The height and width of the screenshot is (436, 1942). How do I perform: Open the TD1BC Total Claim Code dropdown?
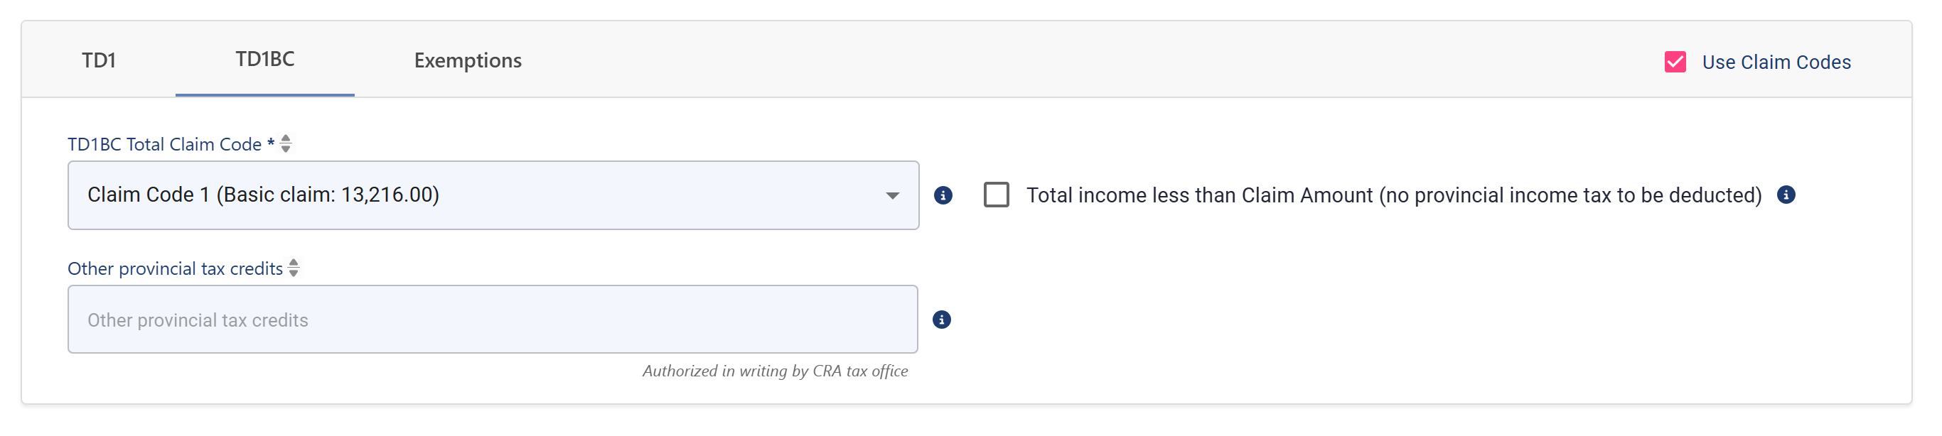tap(493, 195)
